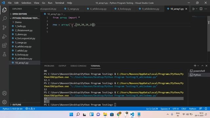Show the Debug Console panel tab
Viewport: 210px width, 118px height.
[78, 66]
